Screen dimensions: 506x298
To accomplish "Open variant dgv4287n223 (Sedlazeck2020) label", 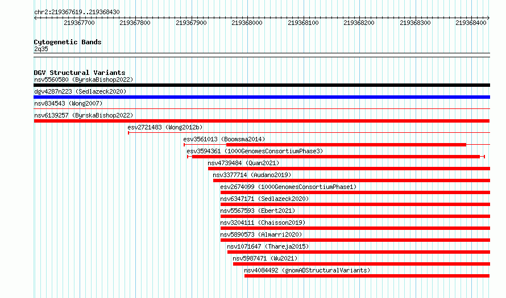I will coord(80,91).
